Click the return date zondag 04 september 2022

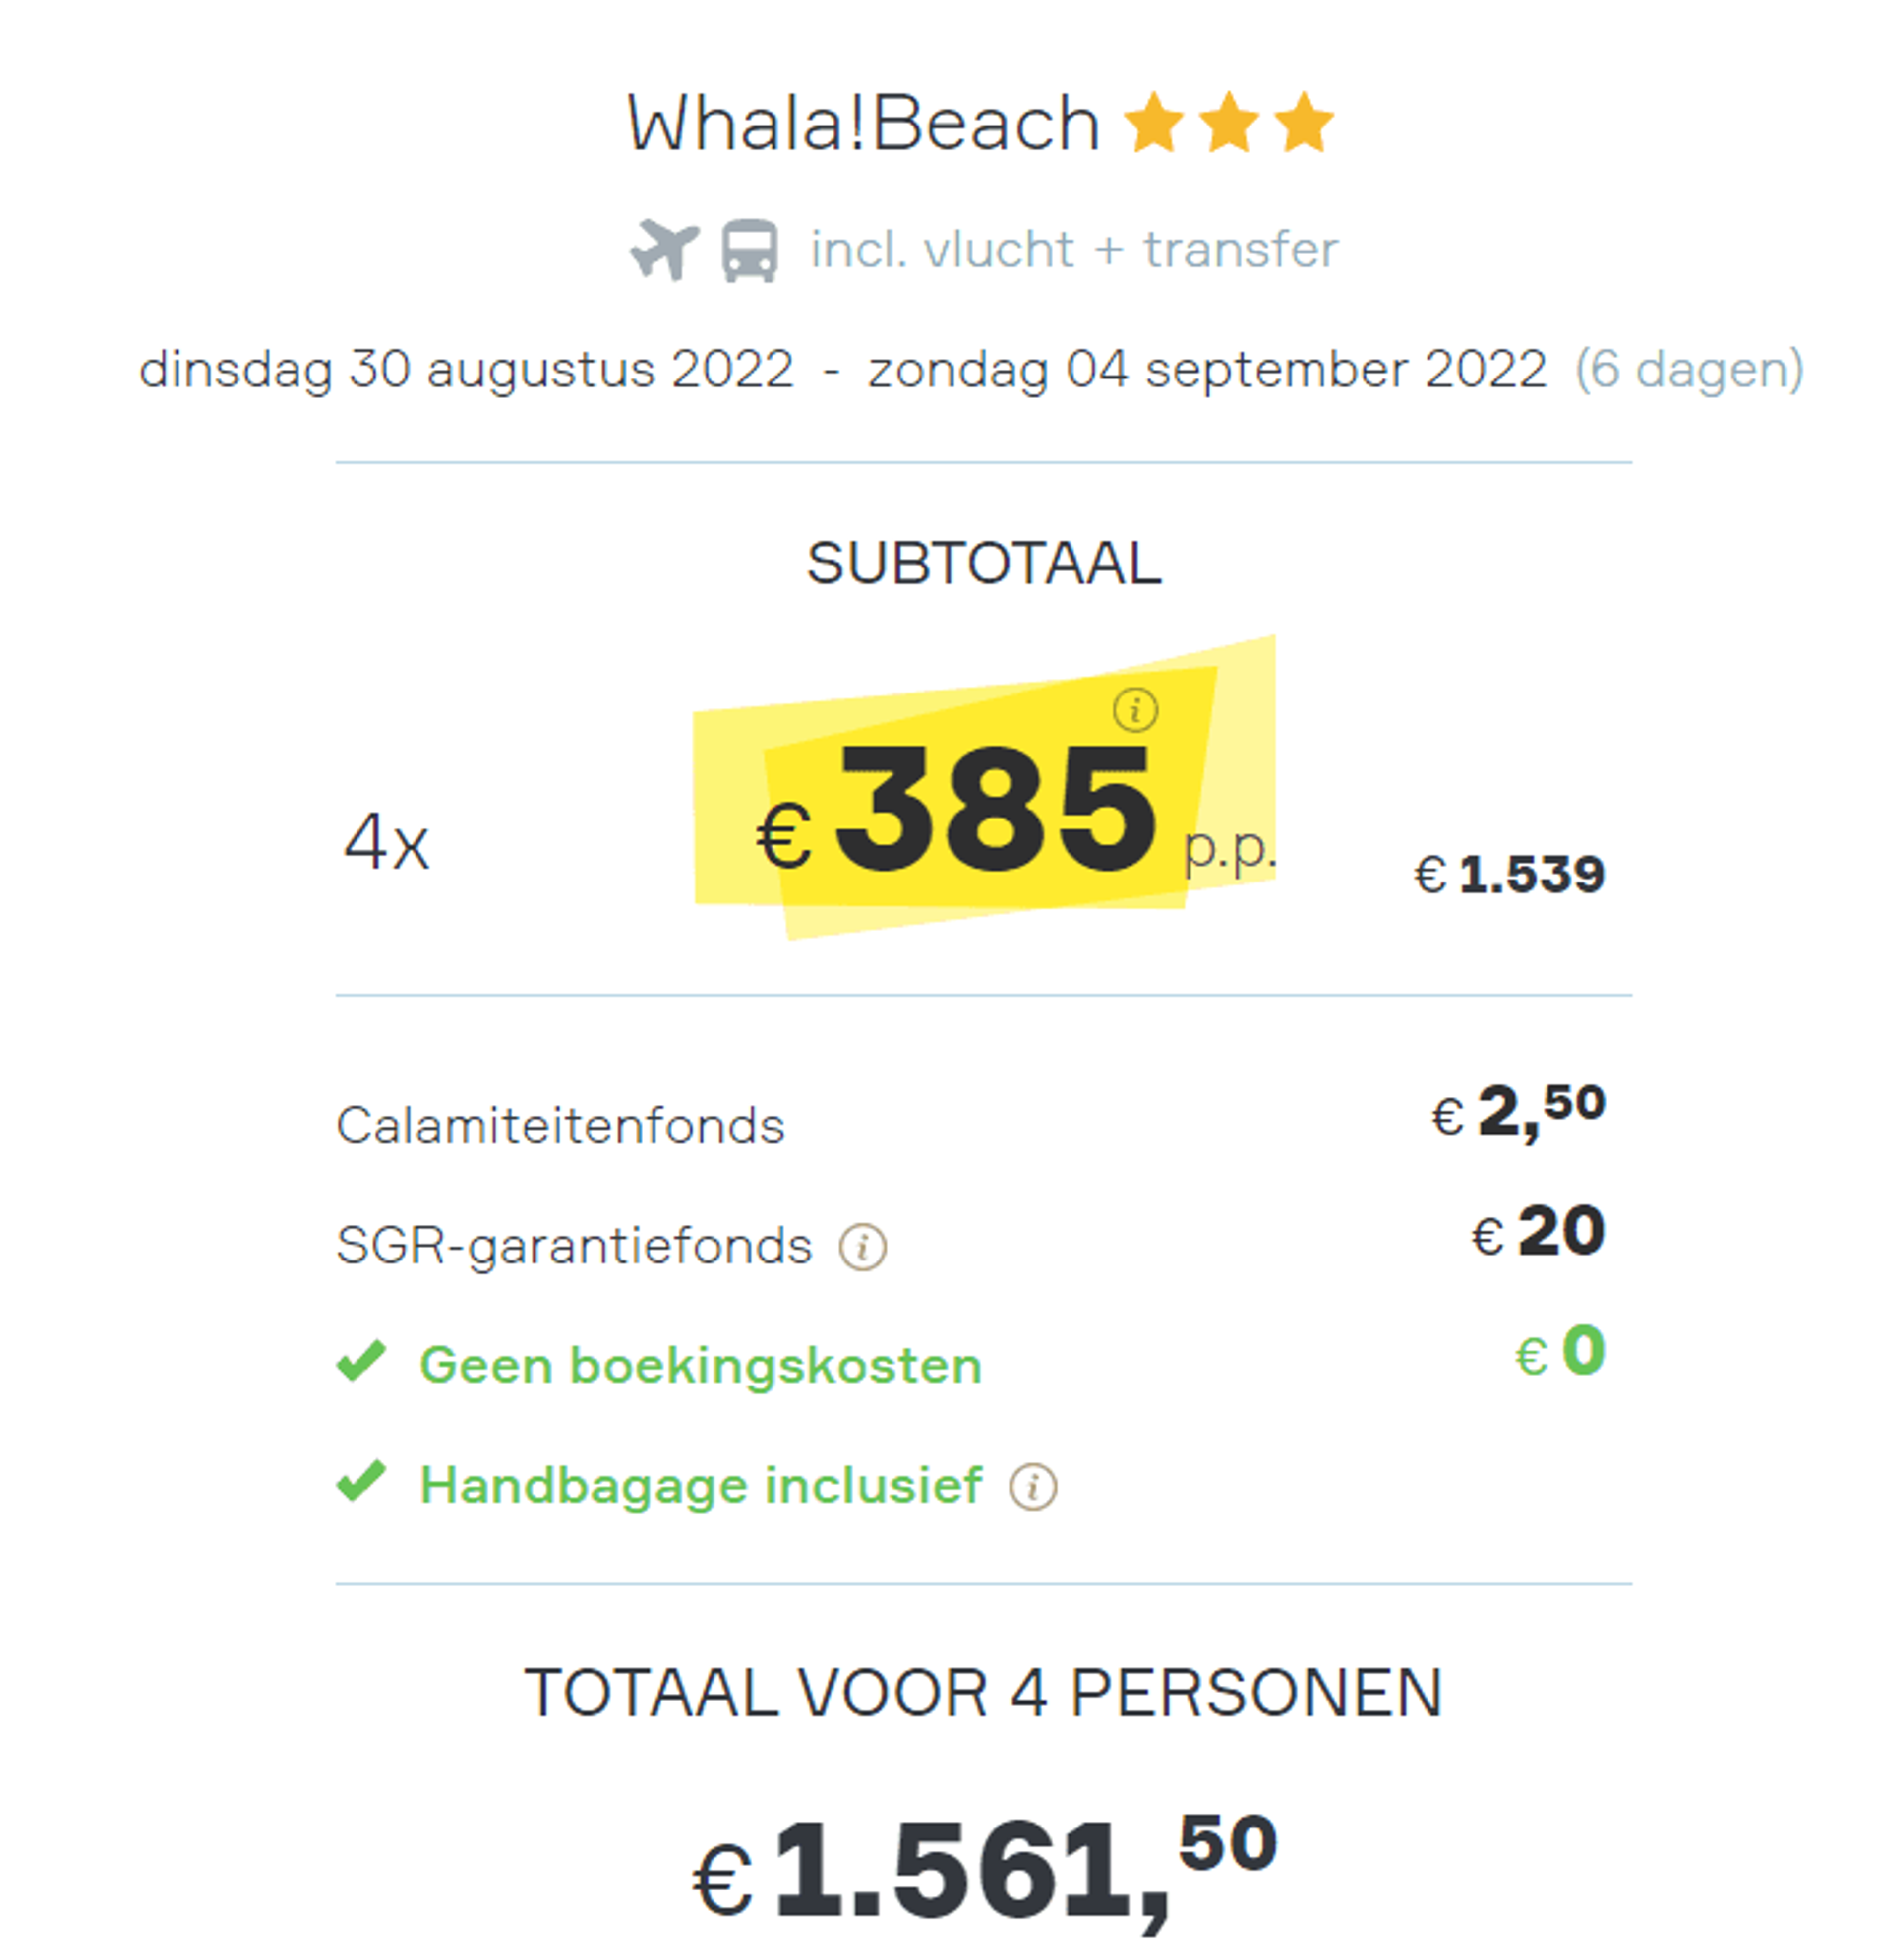point(1207,369)
